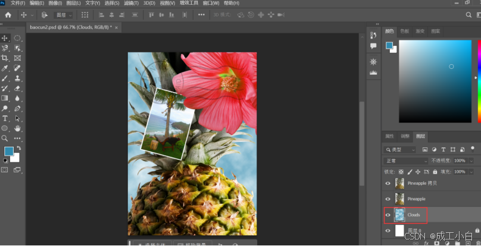Filter layers by type (T) layers

click(x=443, y=150)
